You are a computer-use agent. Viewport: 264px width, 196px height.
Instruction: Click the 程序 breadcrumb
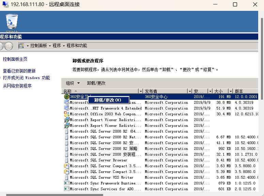tap(57, 45)
